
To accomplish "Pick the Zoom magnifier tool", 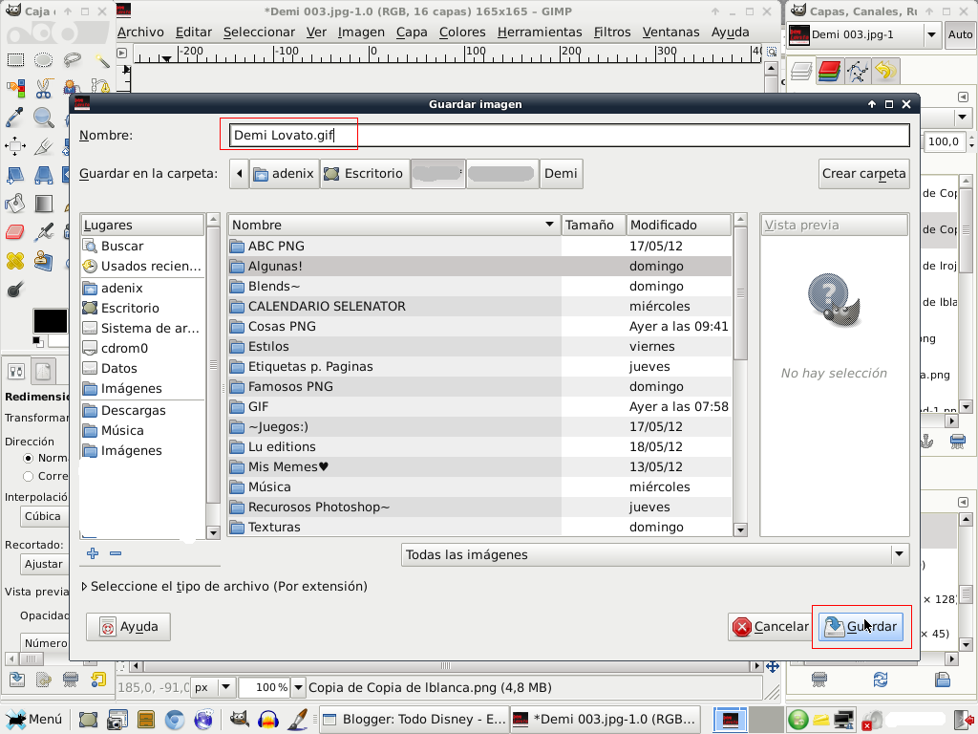I will click(43, 117).
